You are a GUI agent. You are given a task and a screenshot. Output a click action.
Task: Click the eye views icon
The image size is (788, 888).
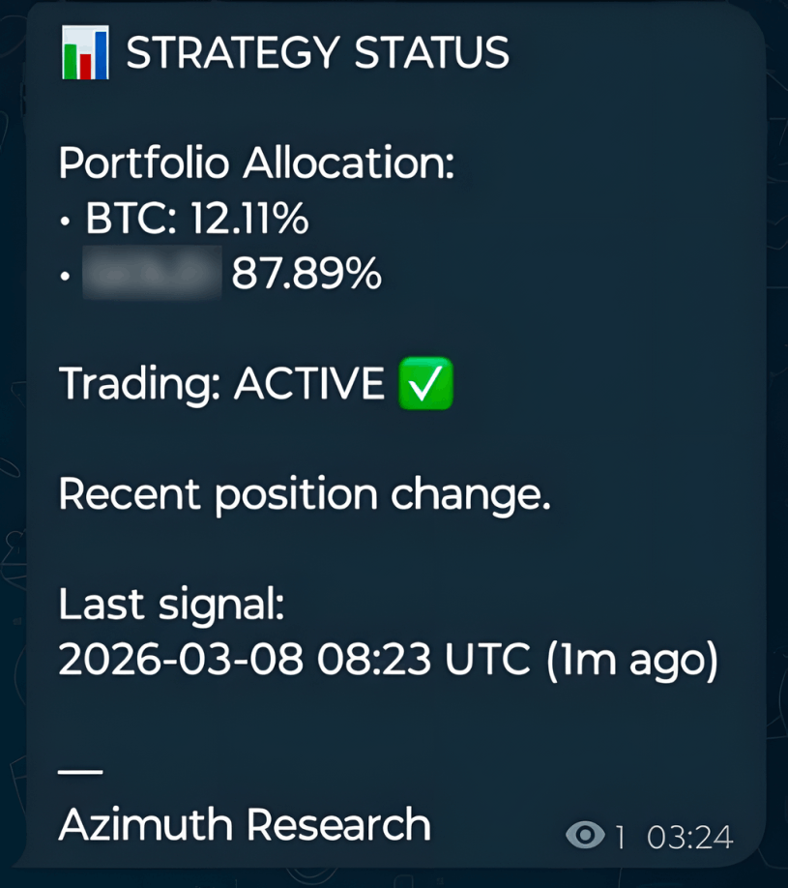point(585,836)
